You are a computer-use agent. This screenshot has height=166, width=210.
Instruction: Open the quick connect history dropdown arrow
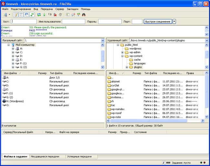pos(174,22)
